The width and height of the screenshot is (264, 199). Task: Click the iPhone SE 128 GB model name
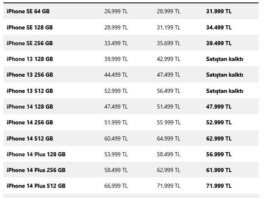30,27
